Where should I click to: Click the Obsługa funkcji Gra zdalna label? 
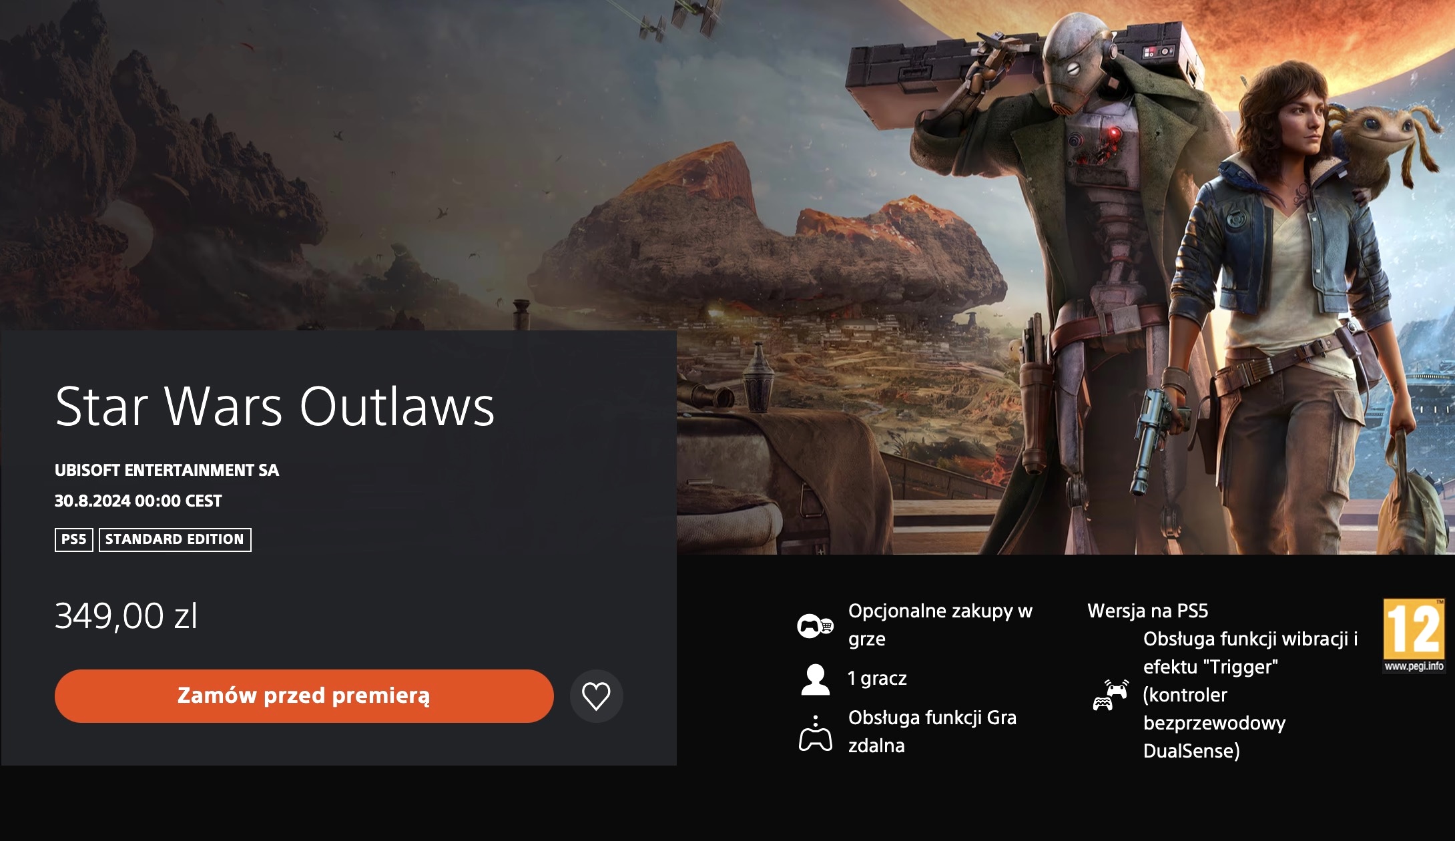pos(932,732)
